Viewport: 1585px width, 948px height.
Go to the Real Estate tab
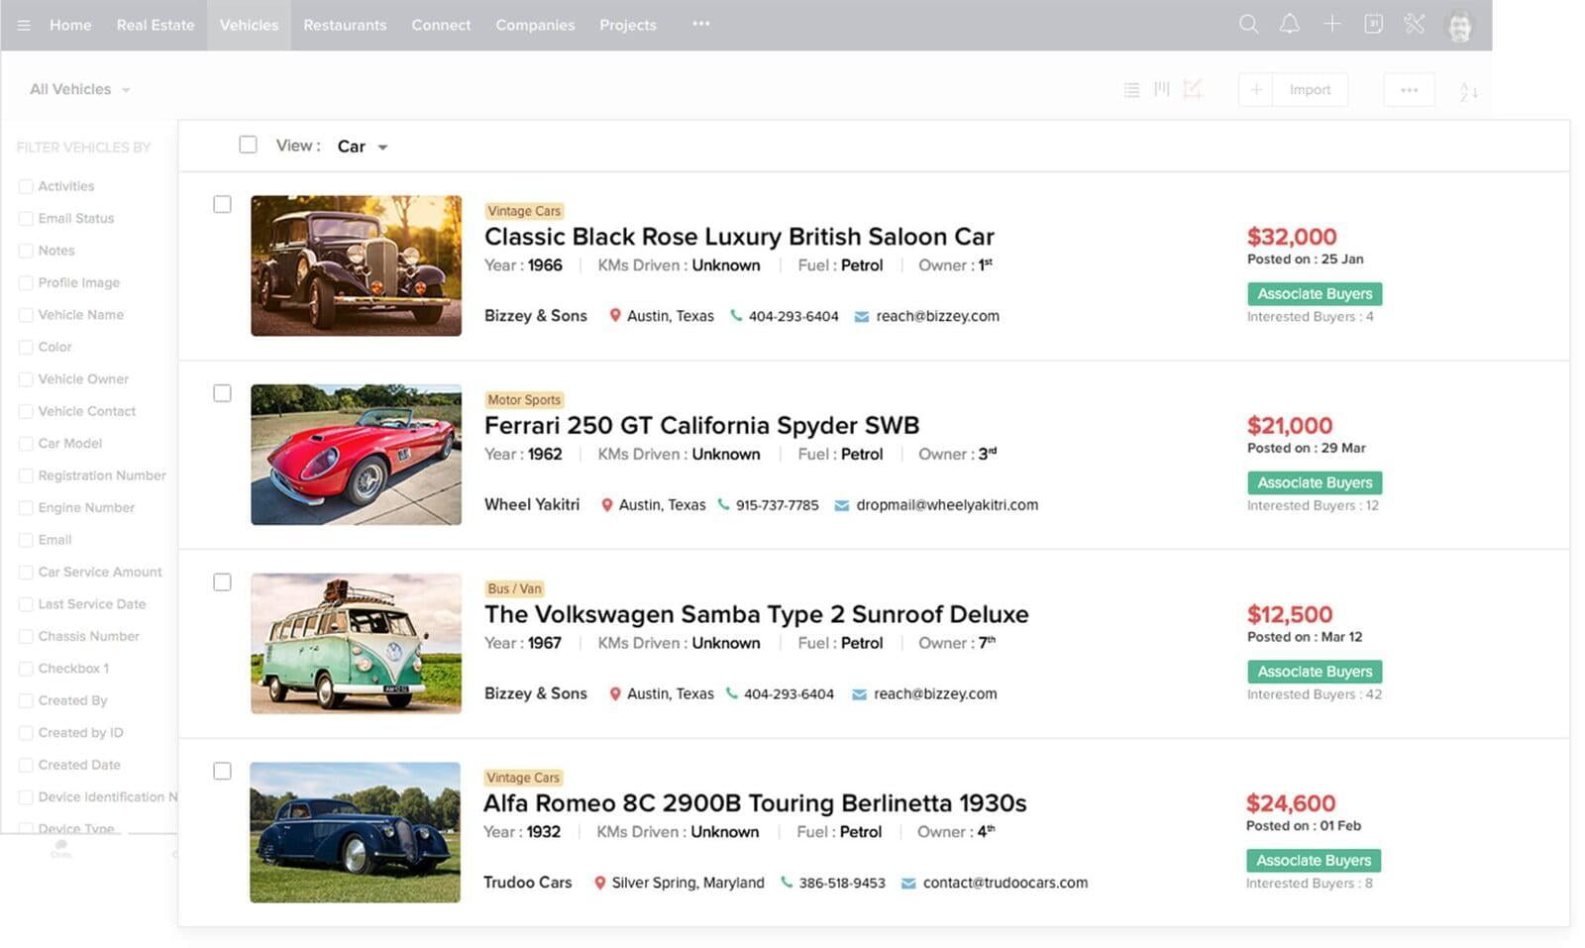[156, 25]
